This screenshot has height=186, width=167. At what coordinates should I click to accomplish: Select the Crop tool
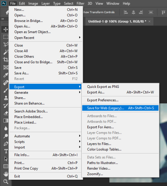coord(6,59)
